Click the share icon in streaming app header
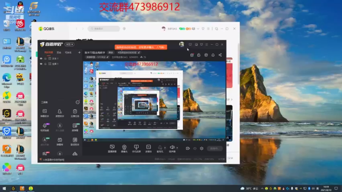The image size is (342, 192). [x=220, y=55]
